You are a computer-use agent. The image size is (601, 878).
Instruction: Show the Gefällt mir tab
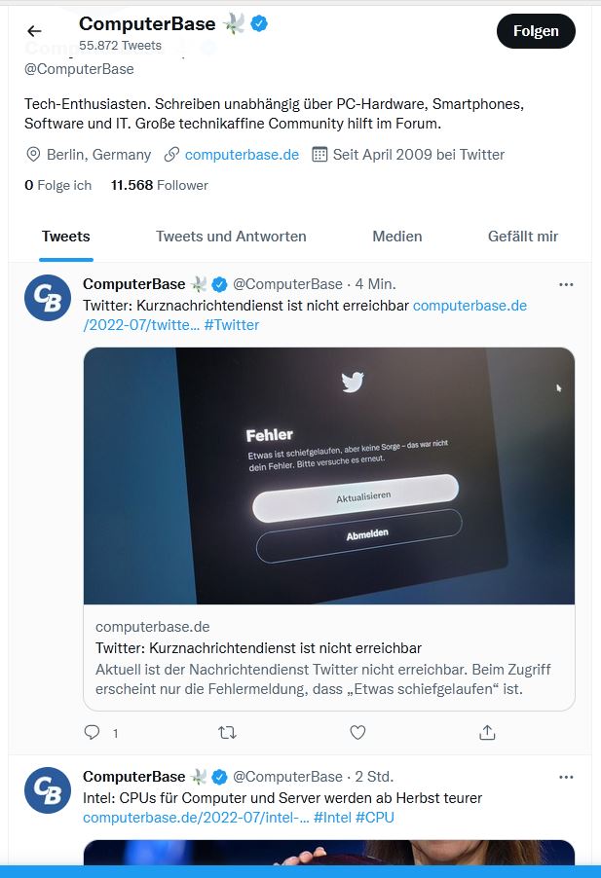click(523, 237)
